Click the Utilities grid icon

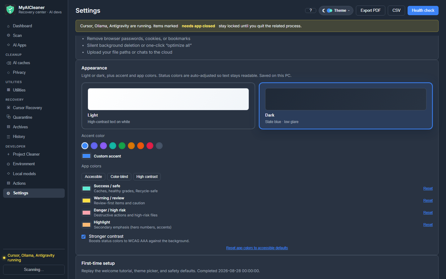pyautogui.click(x=8, y=90)
